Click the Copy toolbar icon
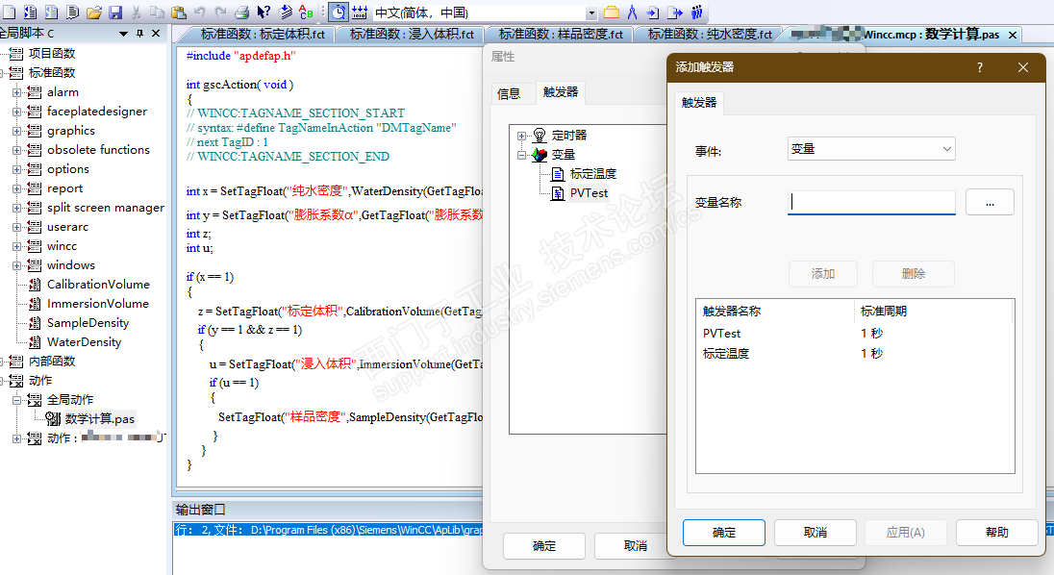The height and width of the screenshot is (575, 1054). pyautogui.click(x=157, y=12)
